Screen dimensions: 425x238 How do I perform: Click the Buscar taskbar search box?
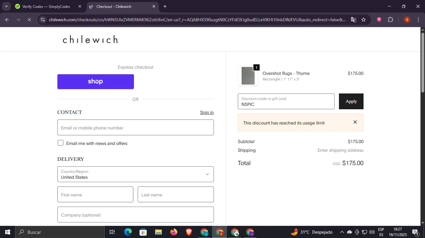tap(60, 232)
